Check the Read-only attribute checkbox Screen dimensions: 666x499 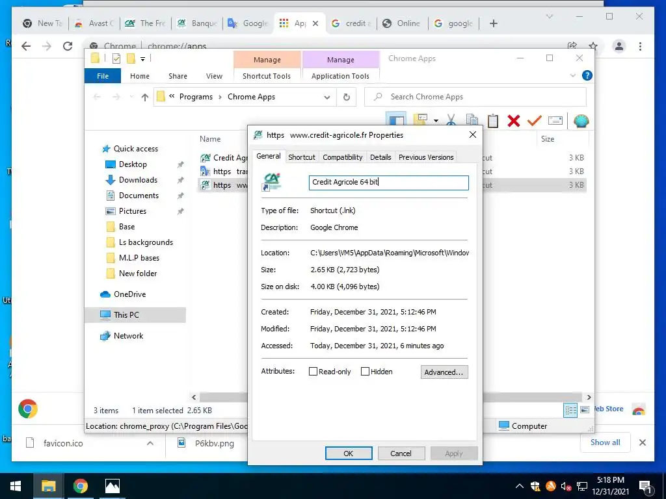coord(313,371)
